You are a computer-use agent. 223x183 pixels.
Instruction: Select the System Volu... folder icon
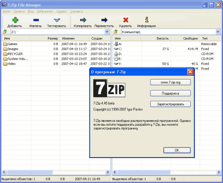coord(5,59)
